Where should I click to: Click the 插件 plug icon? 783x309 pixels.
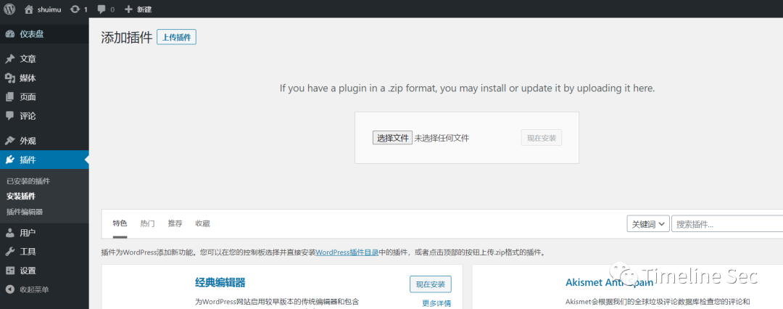[x=9, y=160]
